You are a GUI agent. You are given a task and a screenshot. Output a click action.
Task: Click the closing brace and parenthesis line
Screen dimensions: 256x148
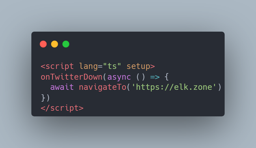click(x=45, y=98)
